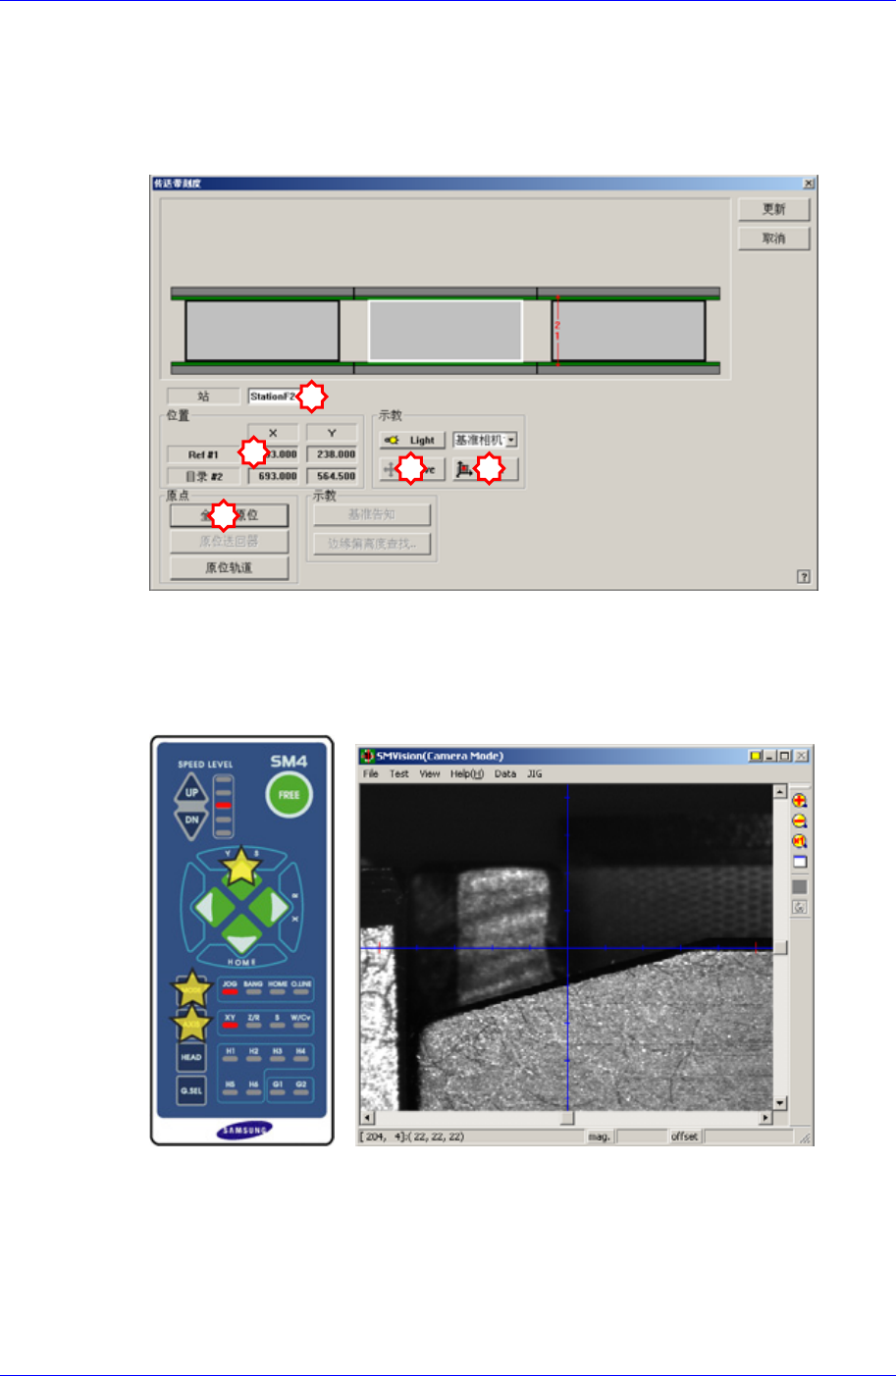Click the 1:1 zoom reset icon in SMVision
This screenshot has height=1376, width=896.
[x=800, y=842]
